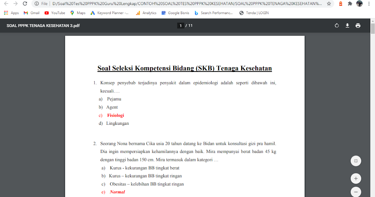Click the fit to page button
The height and width of the screenshot is (197, 375).
(x=356, y=161)
